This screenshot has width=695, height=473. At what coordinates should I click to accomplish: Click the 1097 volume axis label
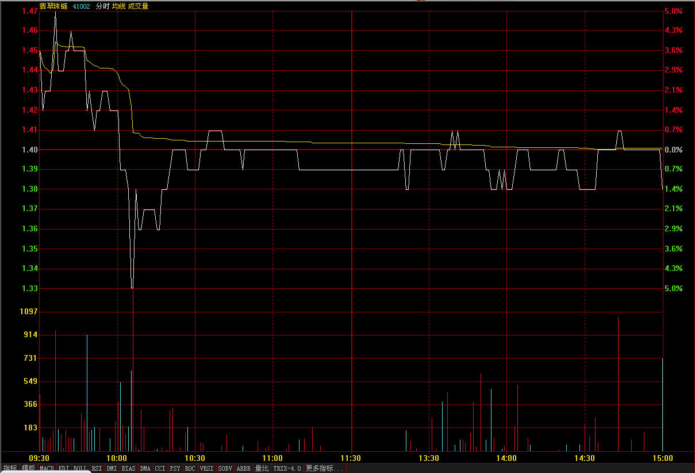[x=28, y=311]
